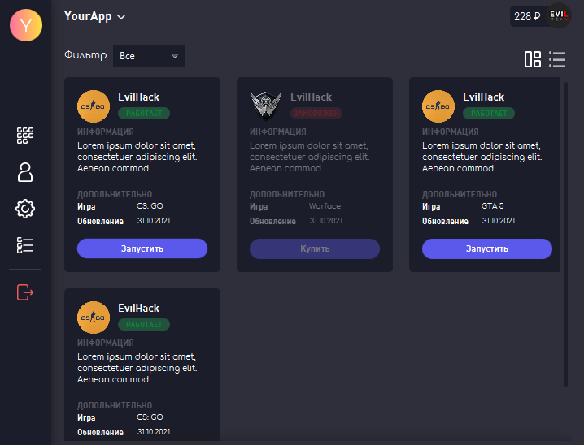
Task: Click the Купить button on Warface card
Action: pyautogui.click(x=315, y=248)
